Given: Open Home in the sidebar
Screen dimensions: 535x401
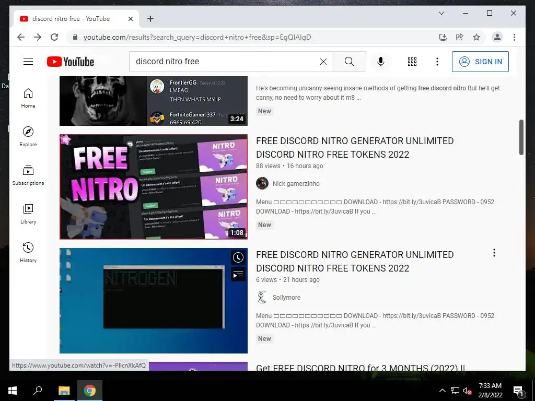Looking at the screenshot, I should (28, 98).
